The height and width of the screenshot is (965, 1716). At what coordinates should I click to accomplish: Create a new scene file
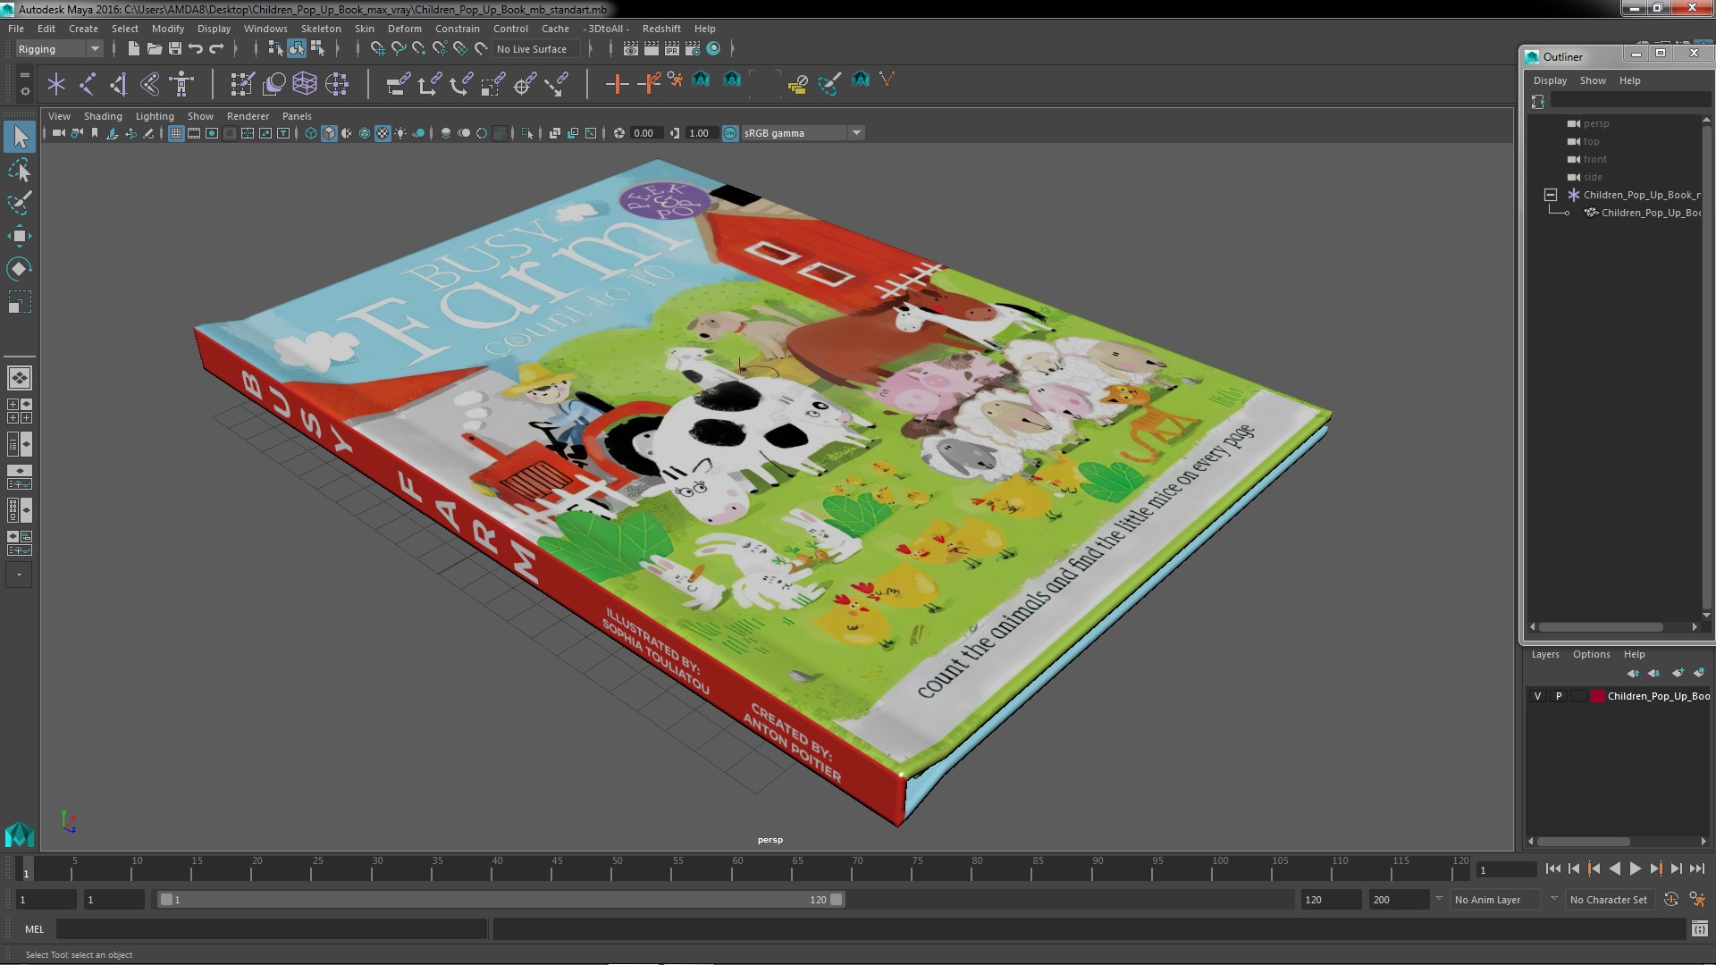(133, 48)
